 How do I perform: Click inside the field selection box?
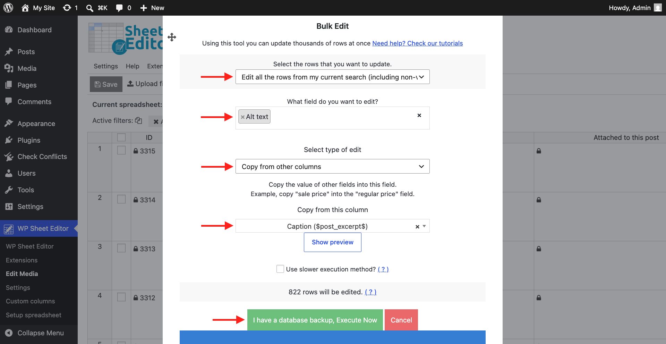pyautogui.click(x=332, y=118)
